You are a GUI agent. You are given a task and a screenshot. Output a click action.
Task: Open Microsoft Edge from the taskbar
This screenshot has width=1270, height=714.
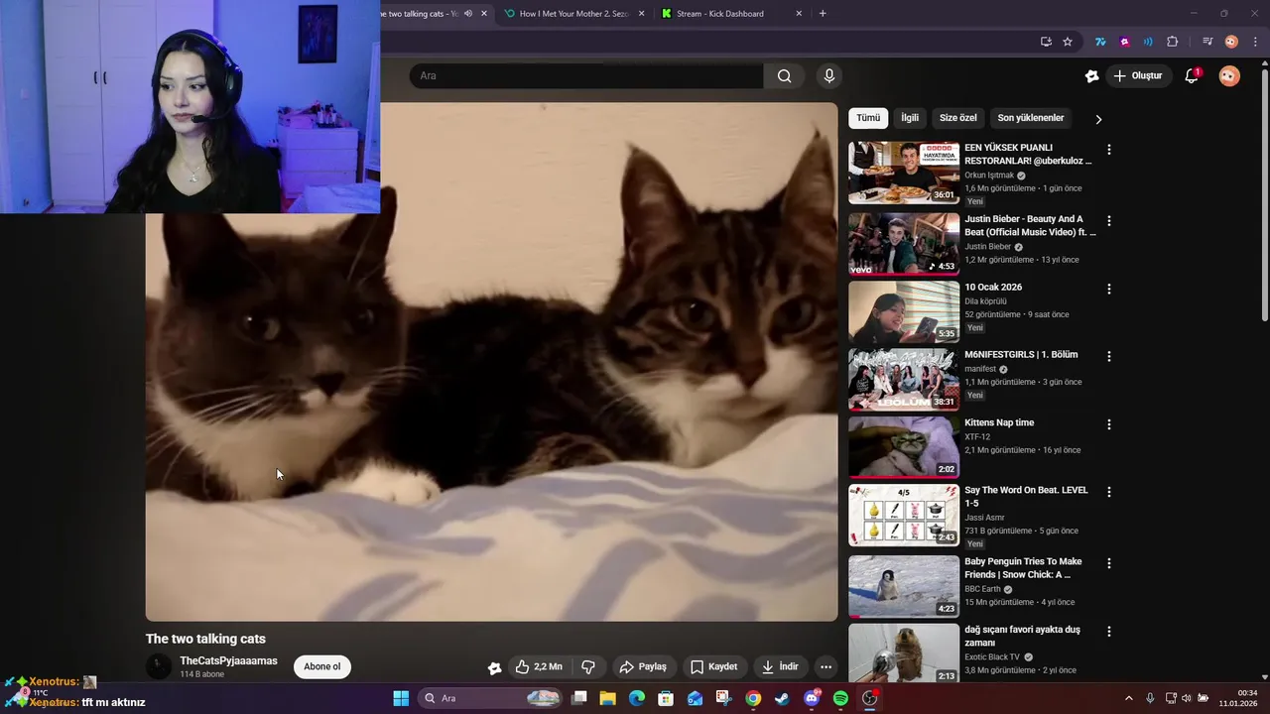click(637, 698)
